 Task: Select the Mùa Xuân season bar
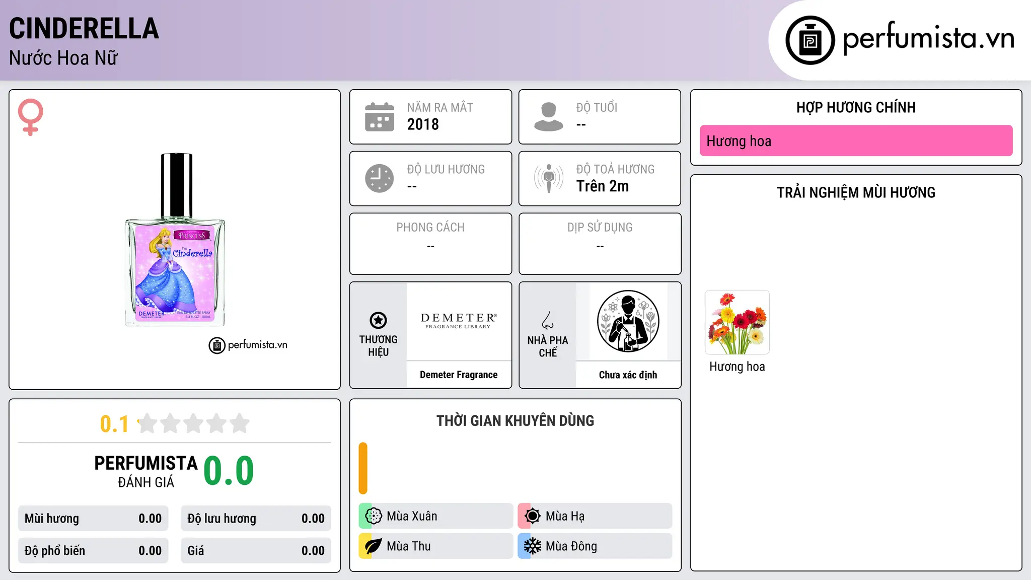(436, 516)
